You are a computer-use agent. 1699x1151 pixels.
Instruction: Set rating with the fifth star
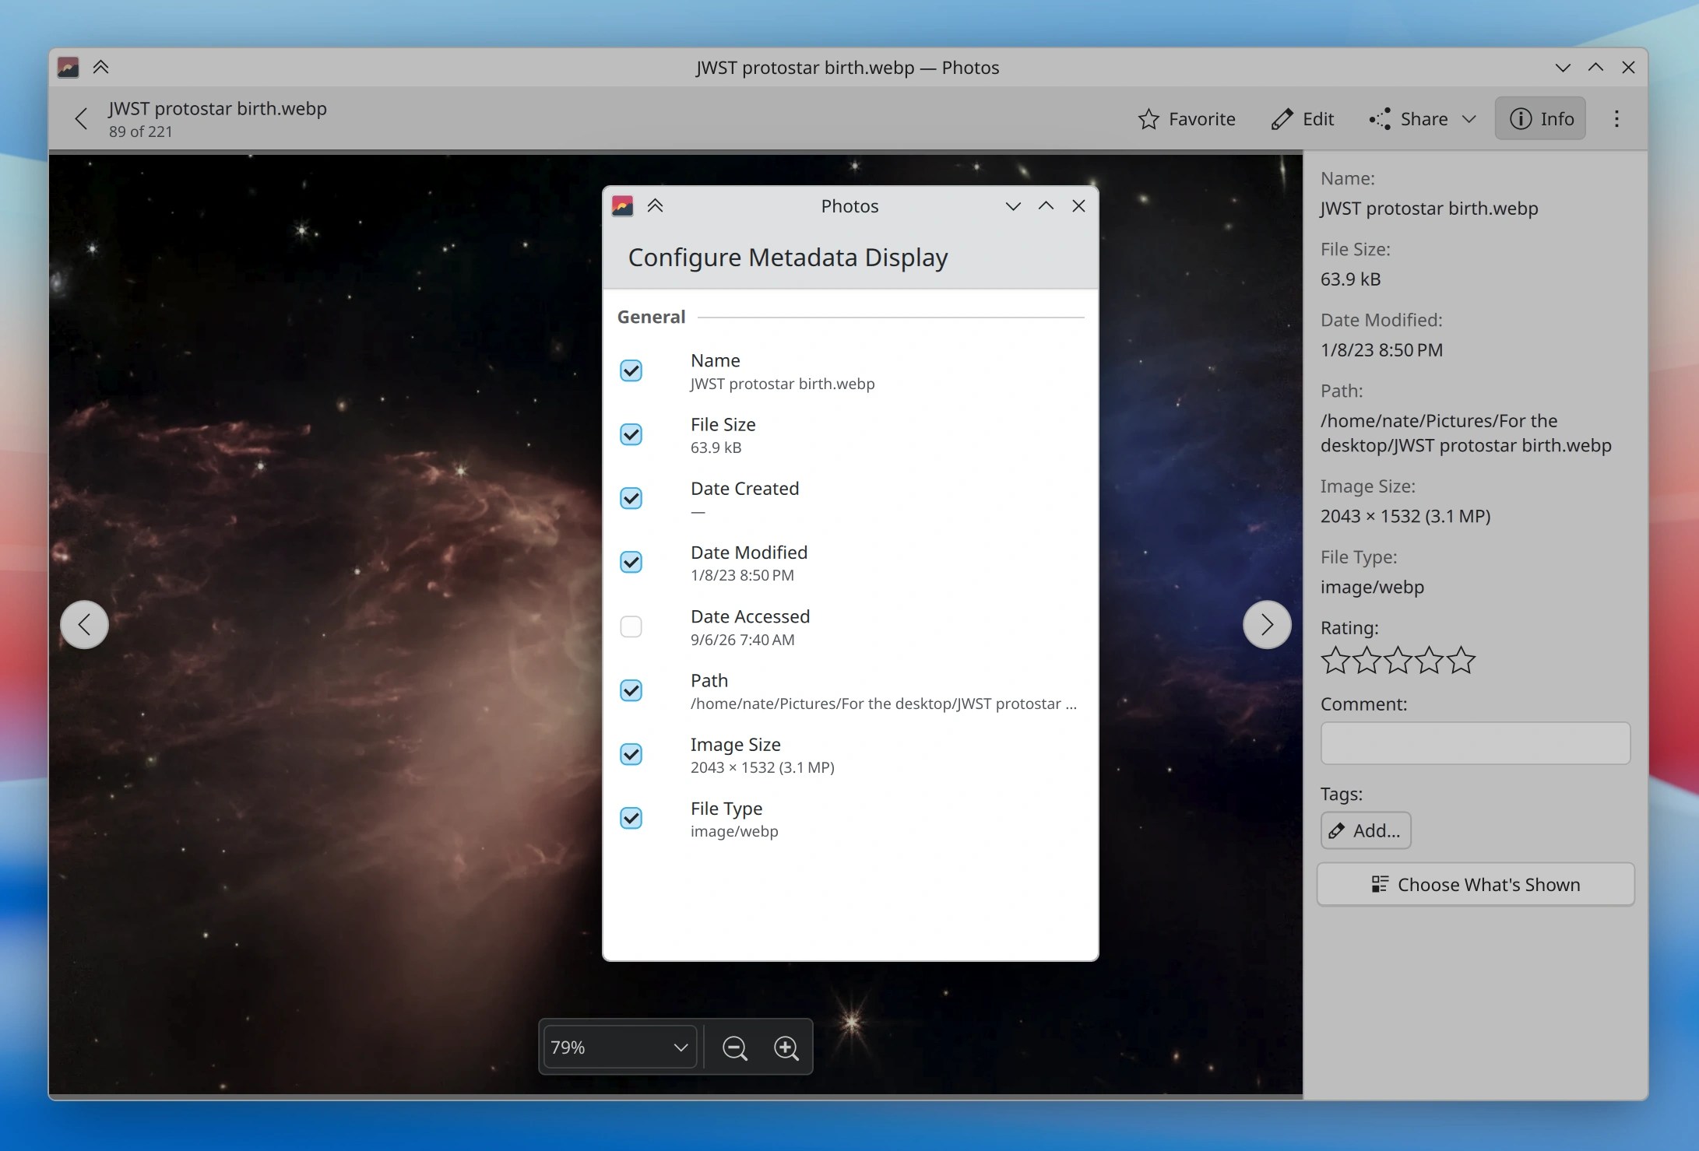tap(1461, 661)
